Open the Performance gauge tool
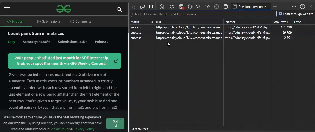 click(207, 6)
